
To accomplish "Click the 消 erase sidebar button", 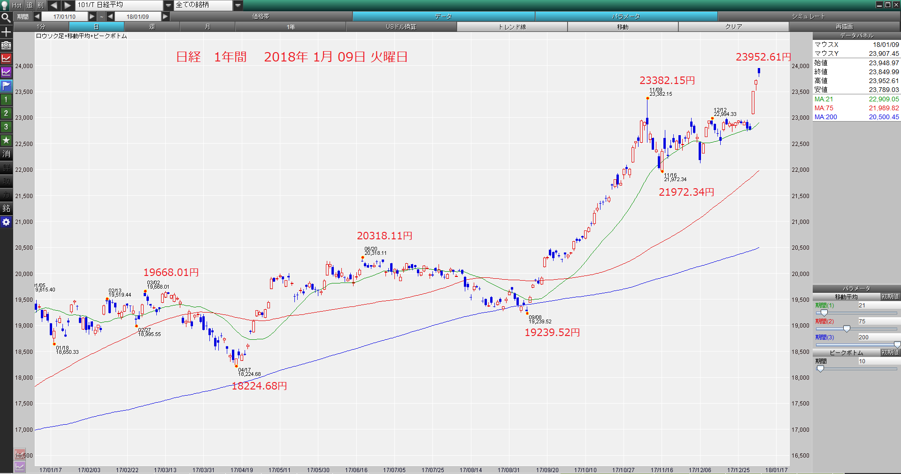I will [6, 154].
